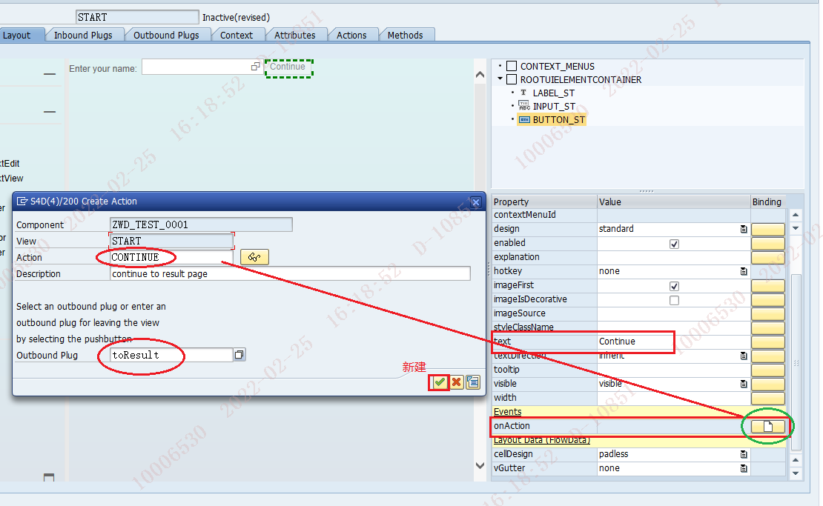Select INPUT_ST element in tree
This screenshot has height=506, width=823.
point(554,107)
